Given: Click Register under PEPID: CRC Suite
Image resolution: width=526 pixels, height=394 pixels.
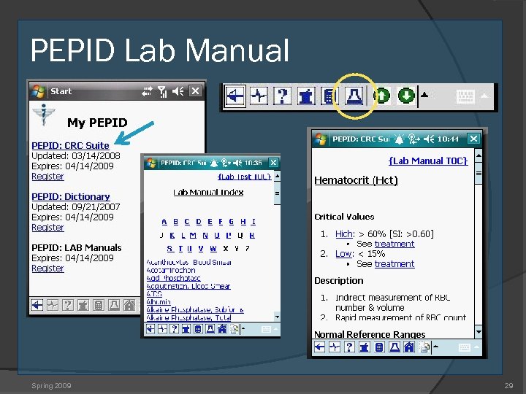Looking at the screenshot, I should (x=47, y=177).
